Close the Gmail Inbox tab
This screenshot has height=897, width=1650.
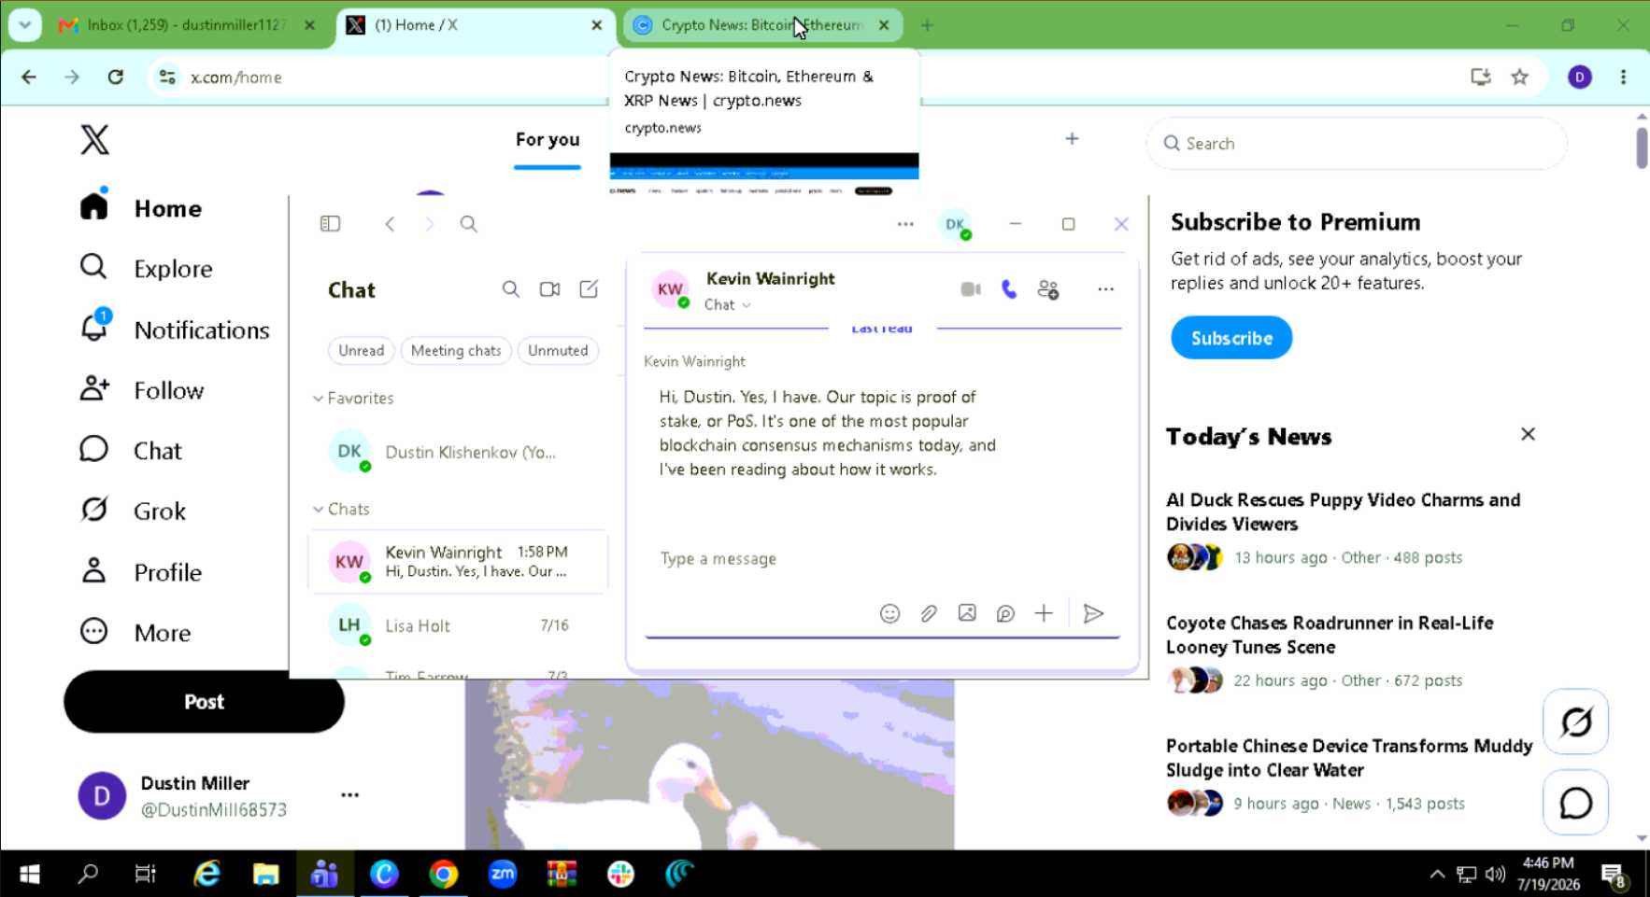[x=309, y=25]
